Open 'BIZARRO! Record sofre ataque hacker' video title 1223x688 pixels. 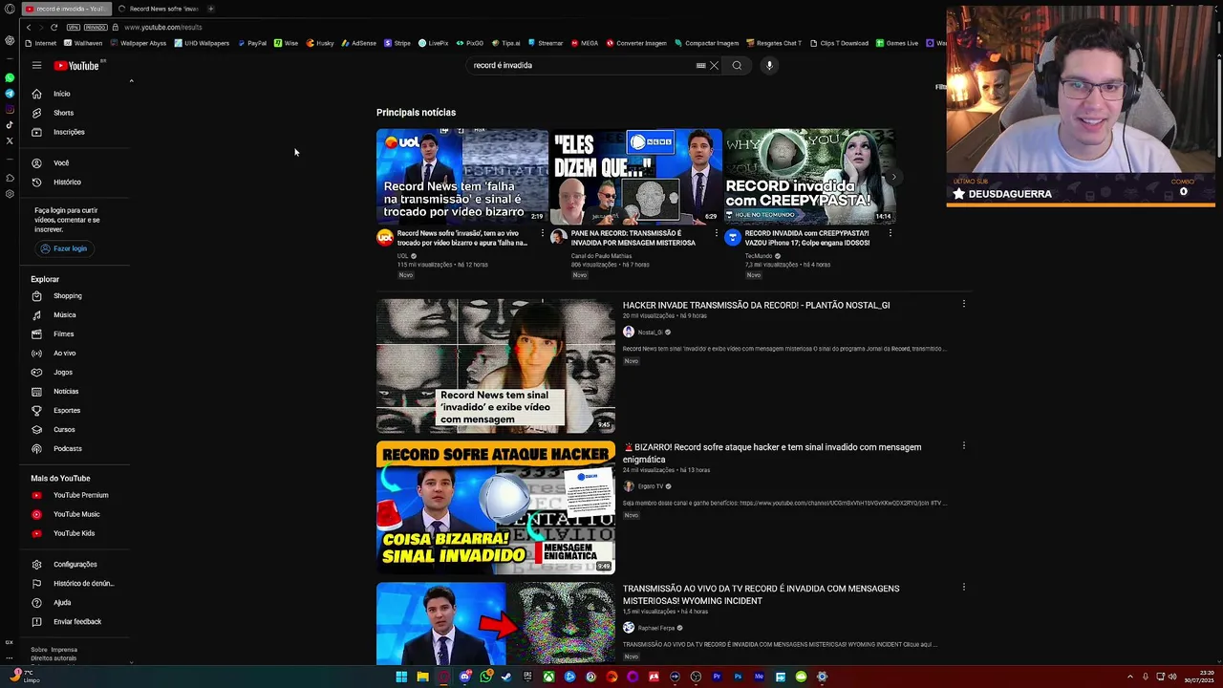pos(772,453)
